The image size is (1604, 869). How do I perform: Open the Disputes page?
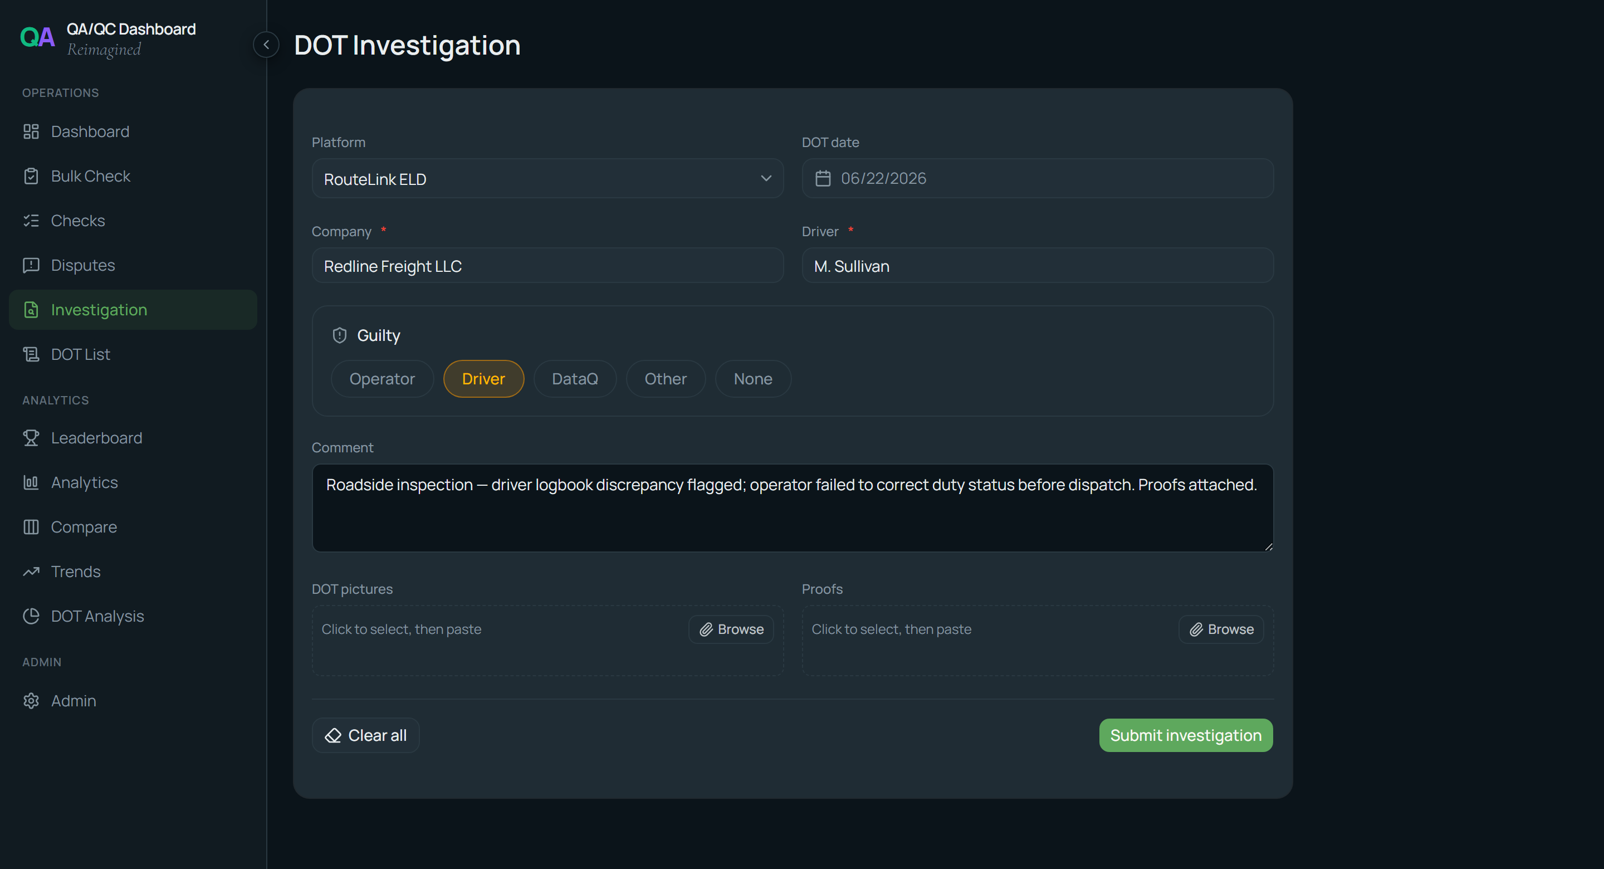(133, 265)
